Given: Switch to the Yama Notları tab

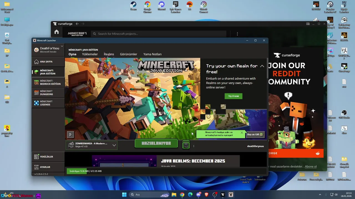Looking at the screenshot, I should pyautogui.click(x=152, y=54).
